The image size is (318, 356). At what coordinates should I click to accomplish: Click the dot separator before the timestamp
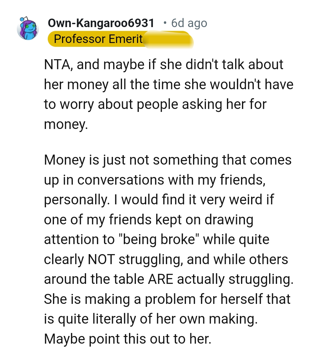pos(165,23)
